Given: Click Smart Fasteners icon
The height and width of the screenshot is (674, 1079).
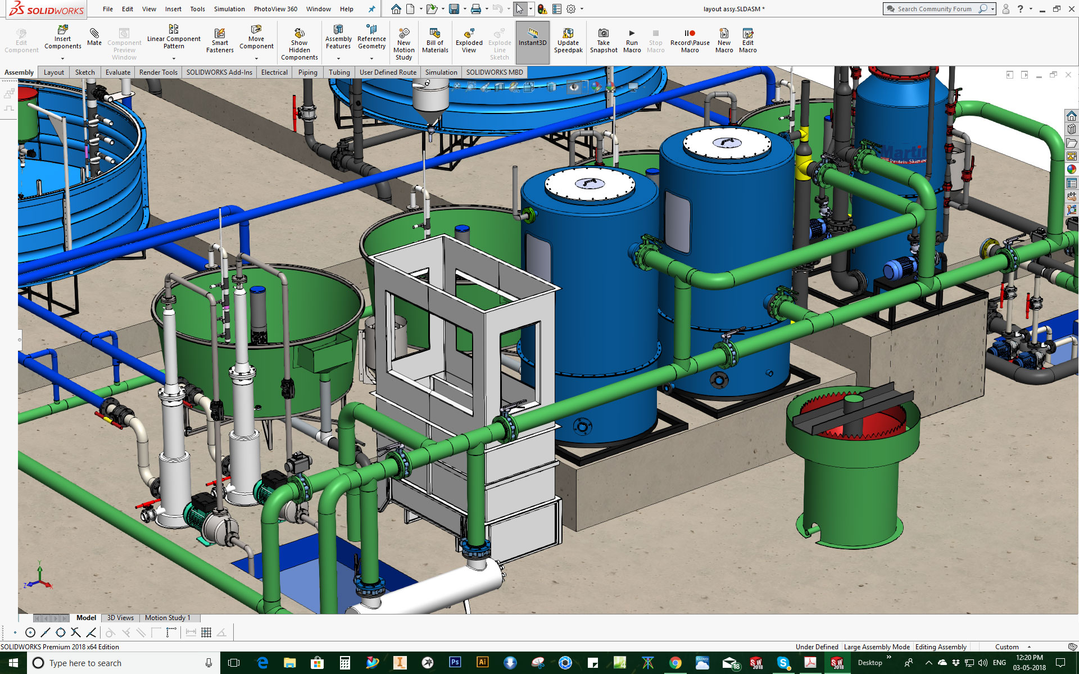Looking at the screenshot, I should [220, 41].
